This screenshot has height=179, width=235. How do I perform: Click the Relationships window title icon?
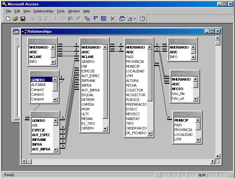[x=24, y=31]
